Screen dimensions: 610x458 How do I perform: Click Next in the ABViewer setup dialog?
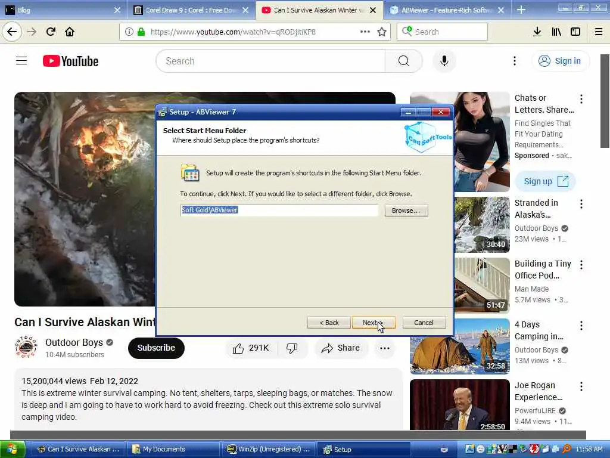pos(373,323)
